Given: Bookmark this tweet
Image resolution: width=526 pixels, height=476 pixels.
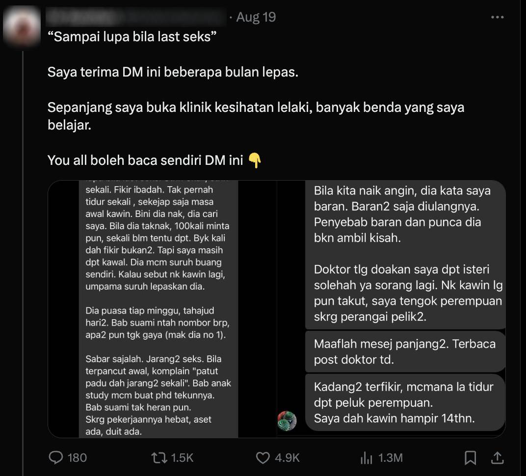Looking at the screenshot, I should (471, 458).
